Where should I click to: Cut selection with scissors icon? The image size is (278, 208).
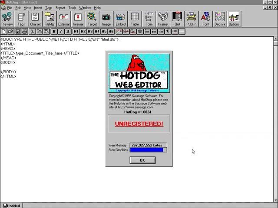click(x=32, y=32)
